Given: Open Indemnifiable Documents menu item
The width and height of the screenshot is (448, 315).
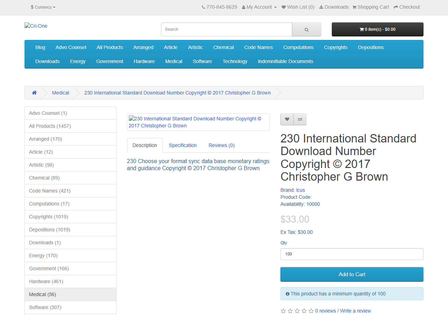Looking at the screenshot, I should (286, 61).
